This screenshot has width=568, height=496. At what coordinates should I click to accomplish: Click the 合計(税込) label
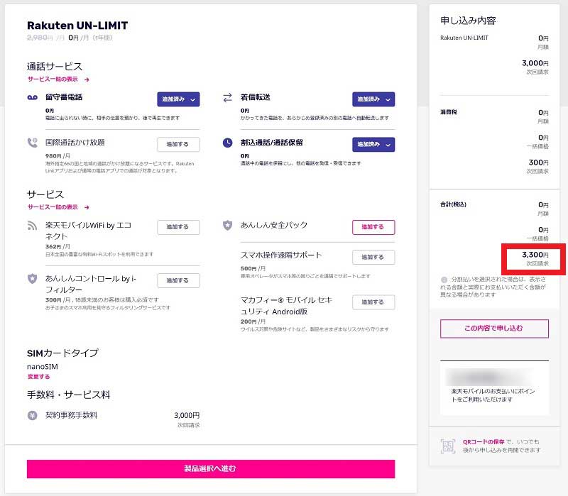click(453, 204)
